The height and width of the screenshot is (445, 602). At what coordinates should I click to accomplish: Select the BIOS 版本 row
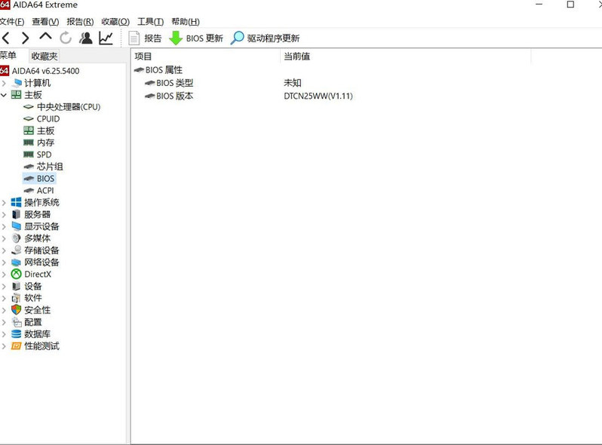pyautogui.click(x=174, y=96)
